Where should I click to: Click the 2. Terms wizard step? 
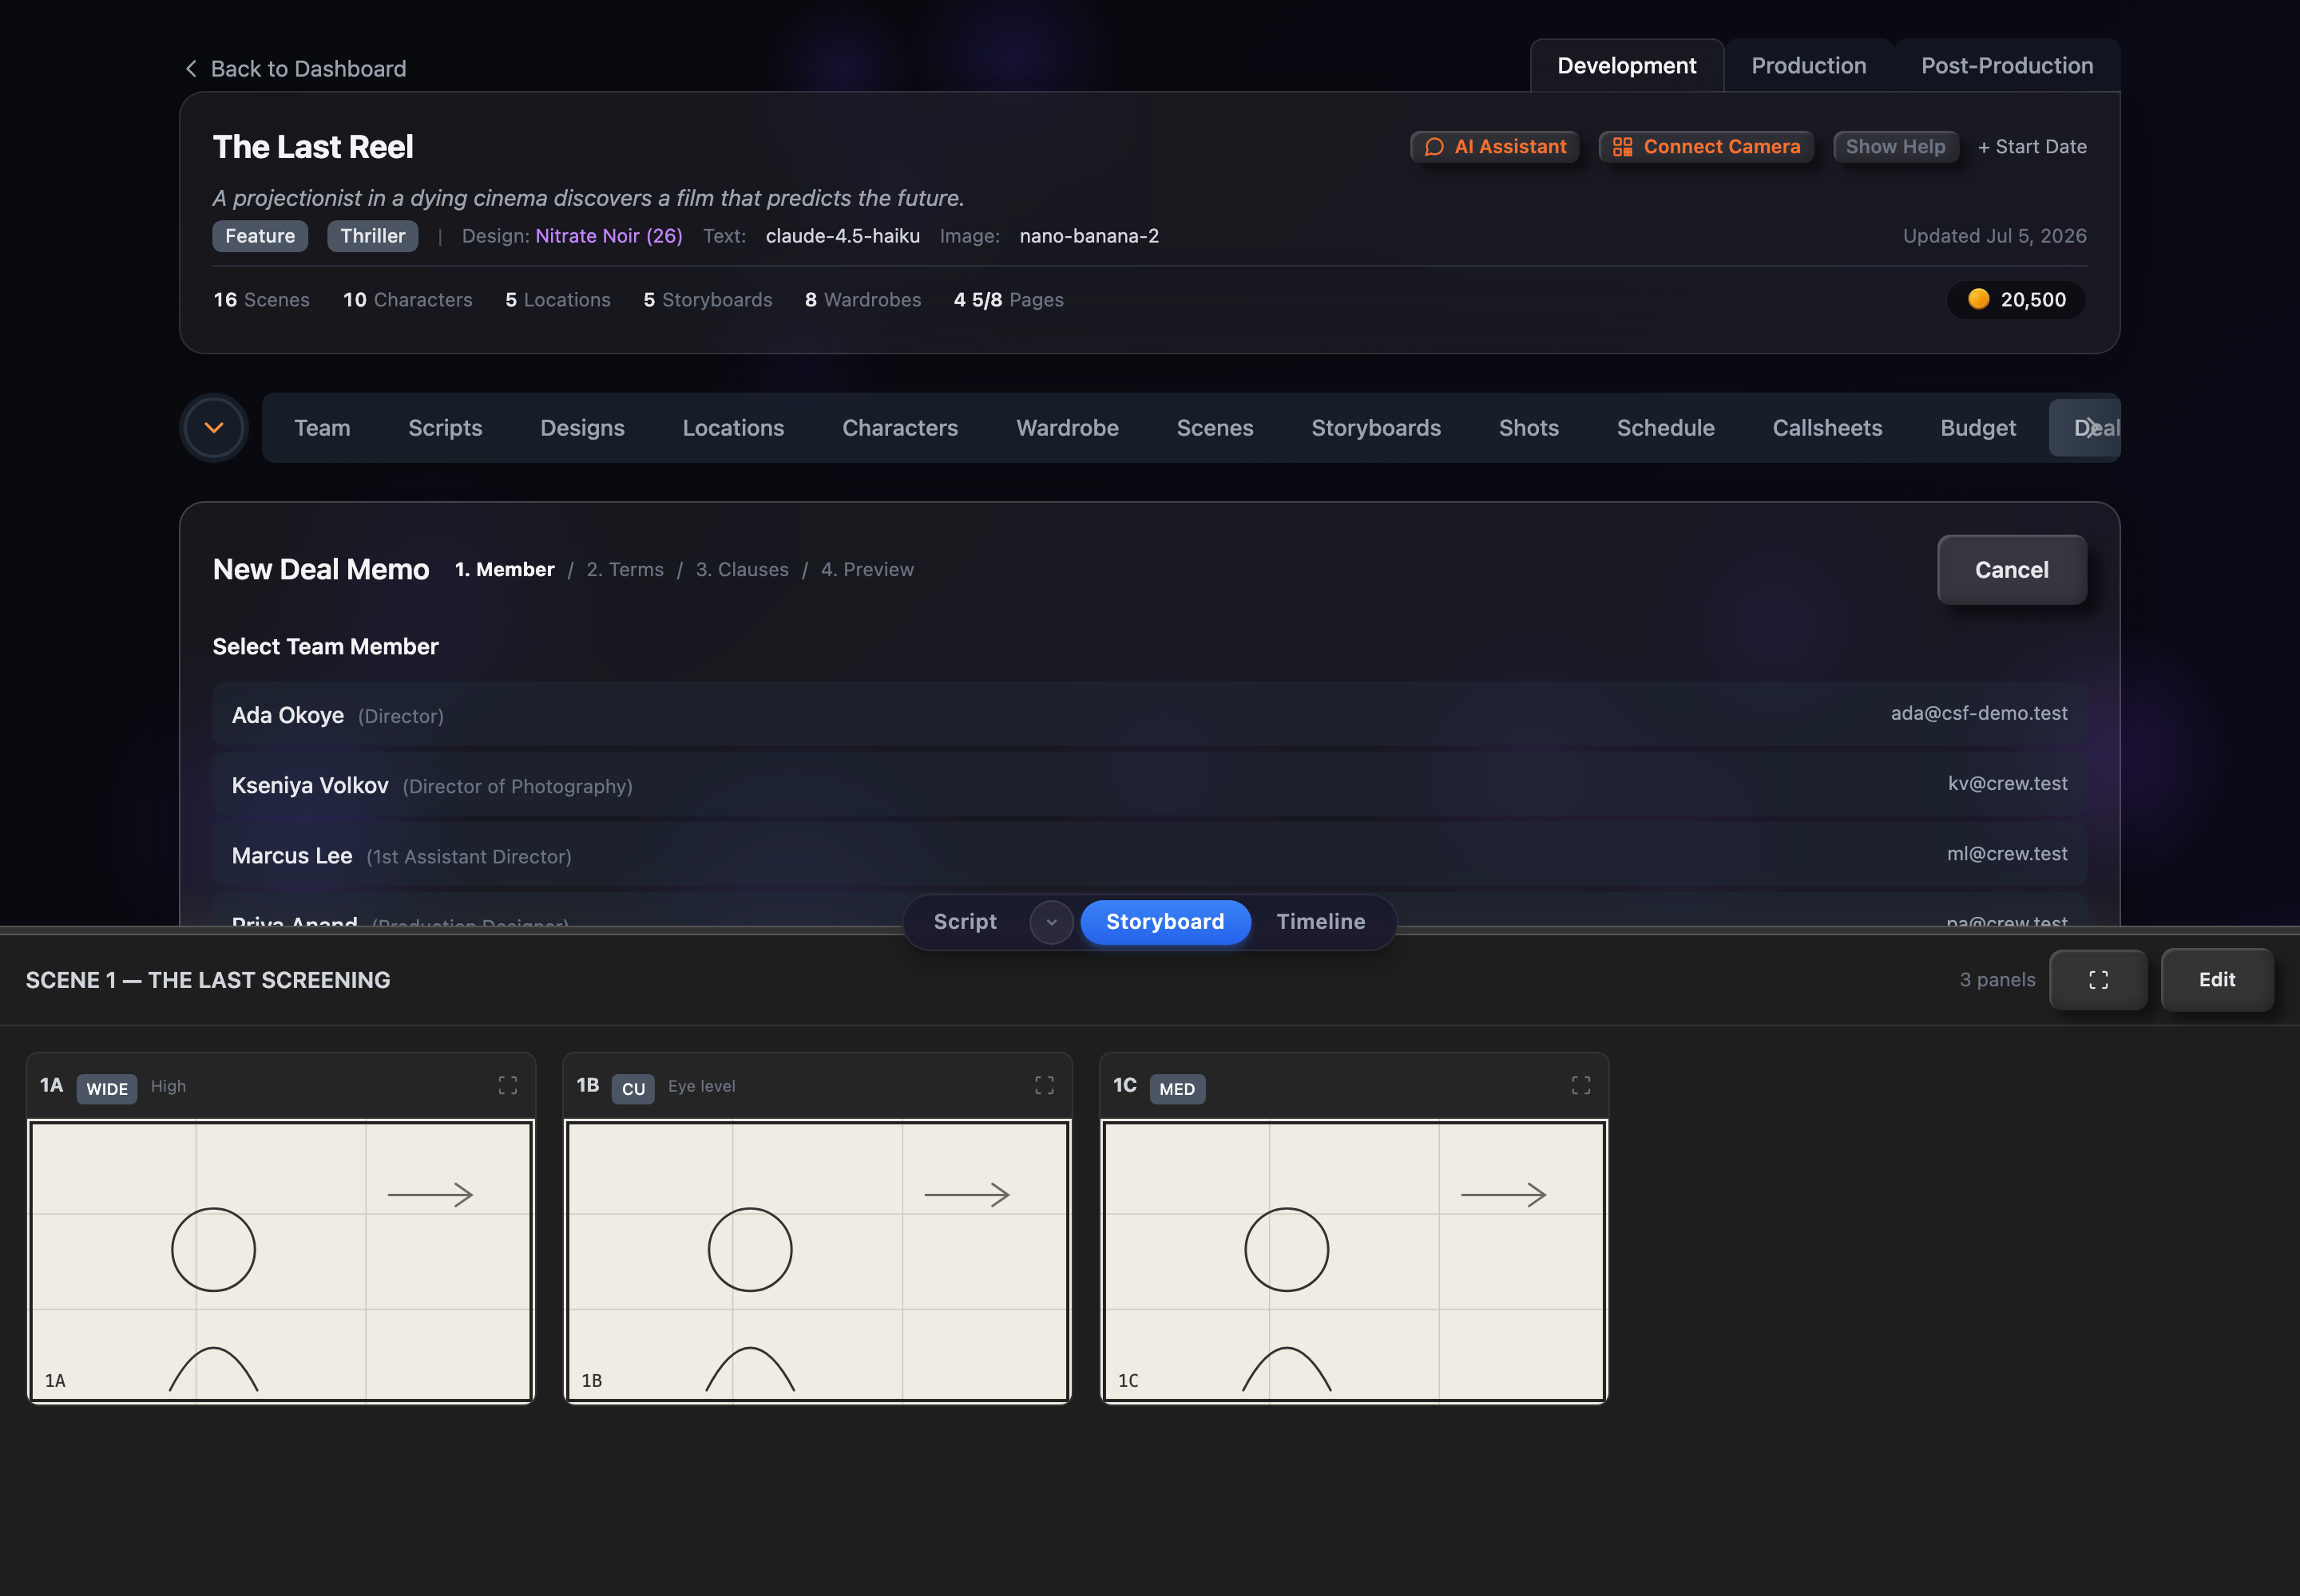625,569
